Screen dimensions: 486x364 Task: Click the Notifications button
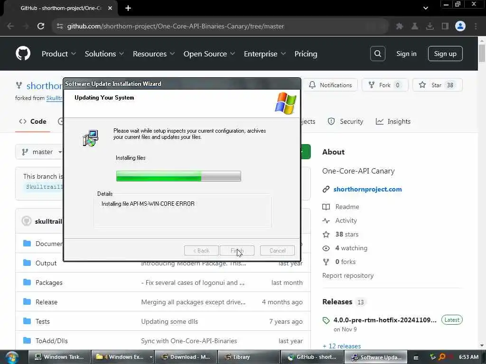pos(330,85)
